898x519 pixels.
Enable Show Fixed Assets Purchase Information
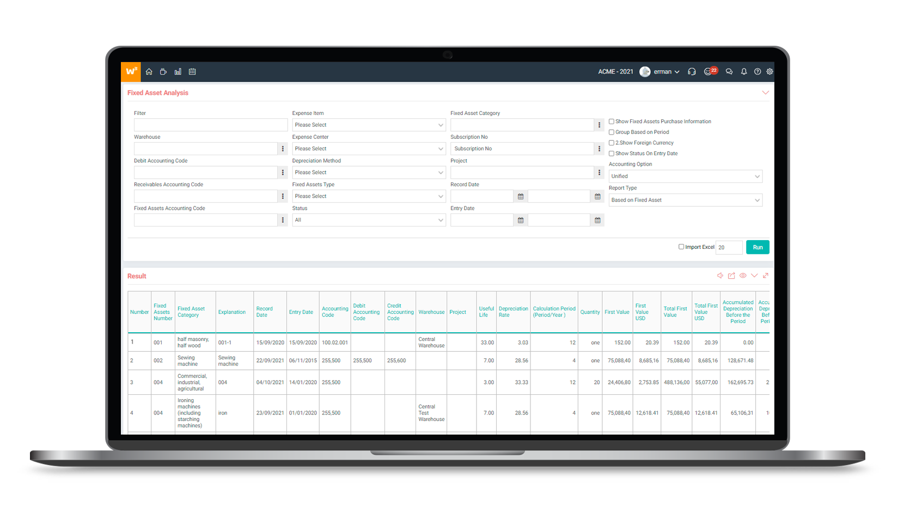[x=612, y=121]
